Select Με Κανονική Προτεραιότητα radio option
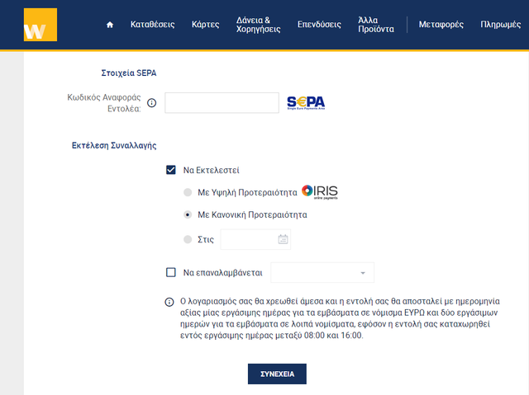The height and width of the screenshot is (395, 529). [188, 214]
